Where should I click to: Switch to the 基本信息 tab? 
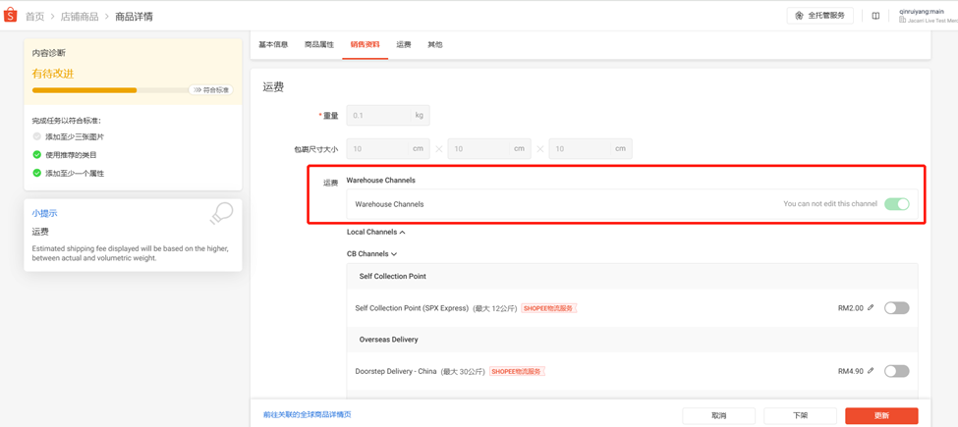[273, 45]
